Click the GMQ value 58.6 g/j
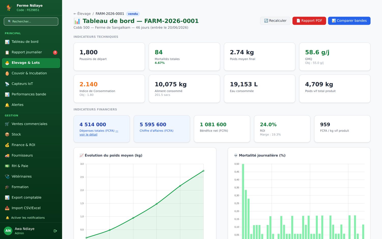The width and height of the screenshot is (382, 239). 317,52
